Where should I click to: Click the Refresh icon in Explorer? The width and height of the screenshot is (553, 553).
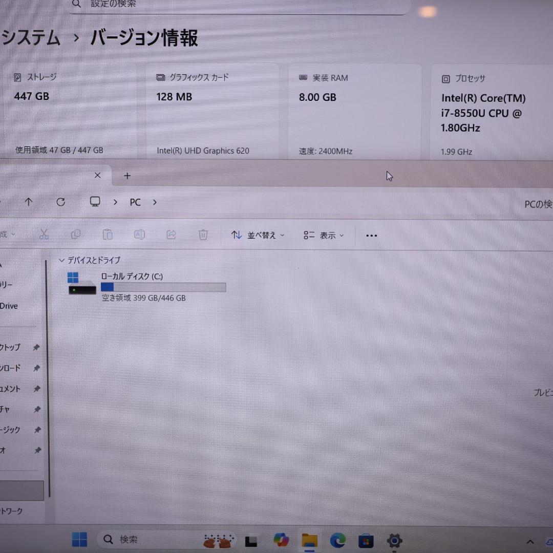[x=61, y=202]
